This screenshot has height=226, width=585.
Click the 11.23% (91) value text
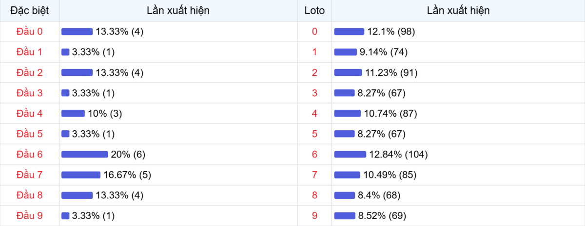(391, 72)
